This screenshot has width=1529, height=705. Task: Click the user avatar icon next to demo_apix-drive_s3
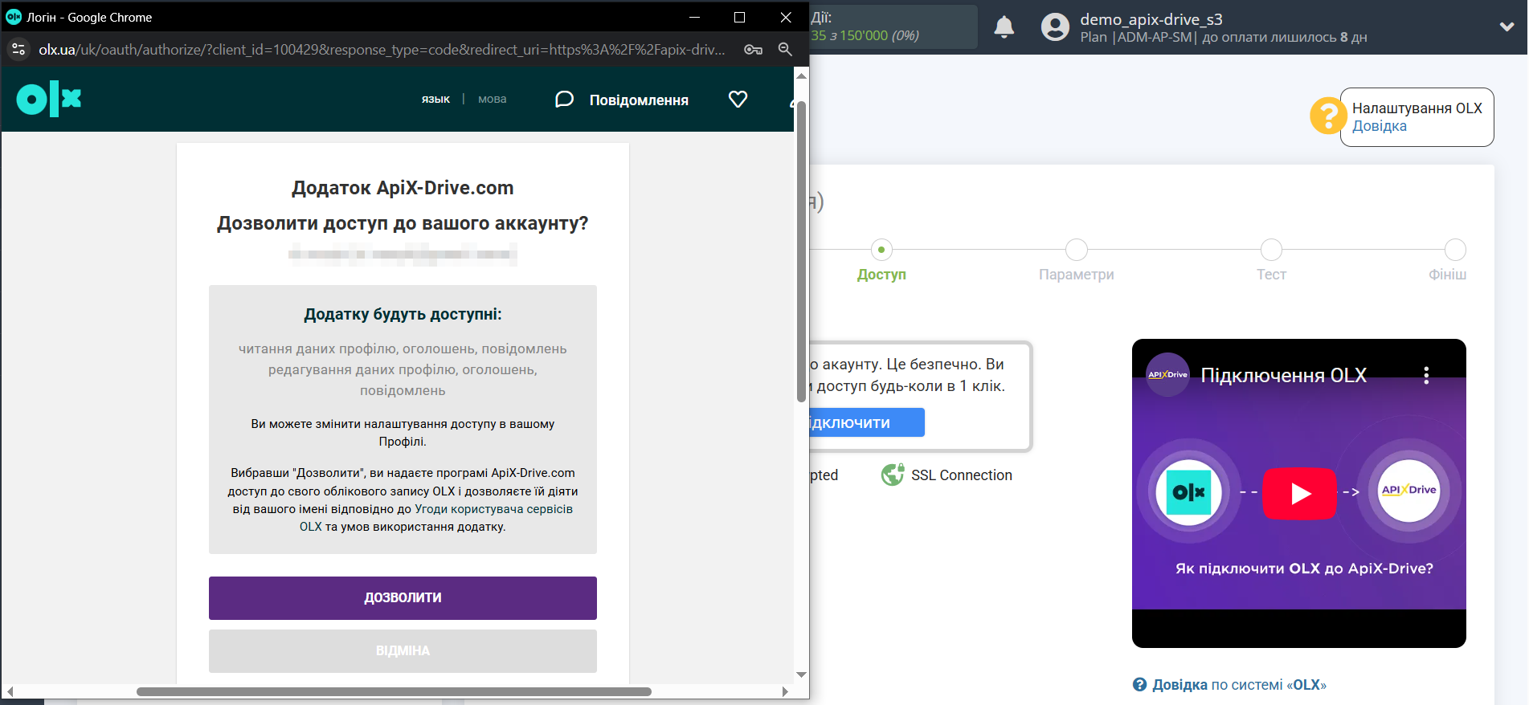click(x=1055, y=27)
